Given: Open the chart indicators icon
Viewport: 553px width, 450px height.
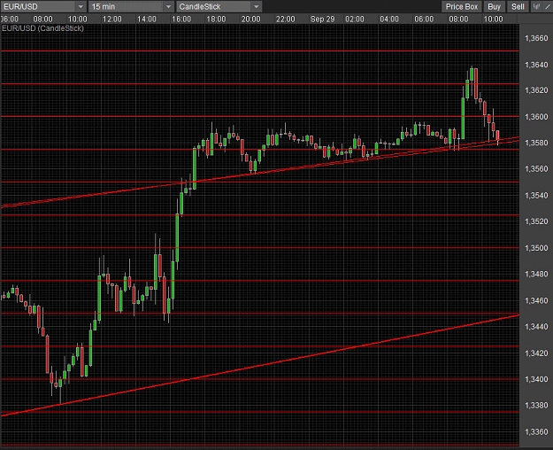Looking at the screenshot, I should pos(537,6).
